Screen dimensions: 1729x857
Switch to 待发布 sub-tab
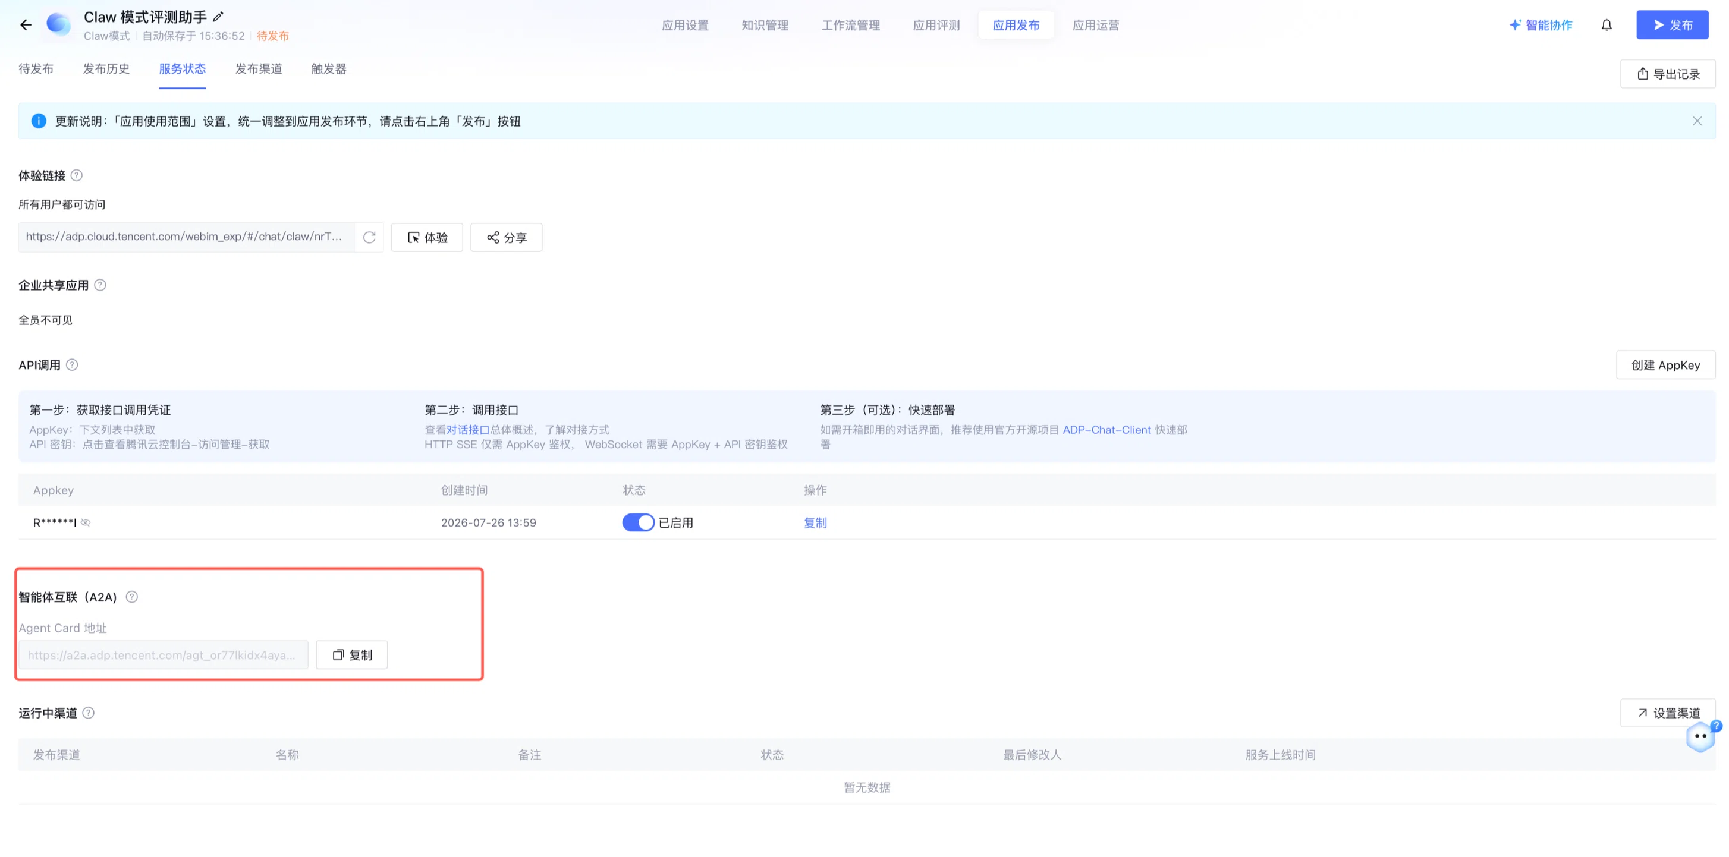pyautogui.click(x=36, y=69)
